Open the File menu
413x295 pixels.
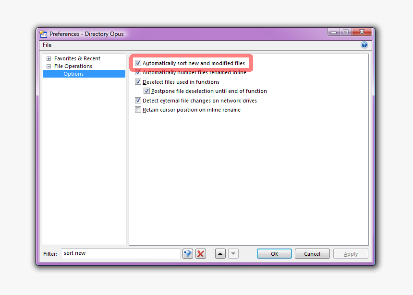pyautogui.click(x=47, y=45)
